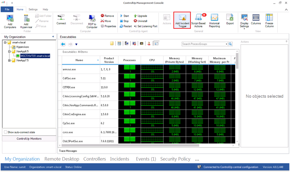The height and width of the screenshot is (172, 290).
Task: Sort by the Product Version column
Action: 109,60
